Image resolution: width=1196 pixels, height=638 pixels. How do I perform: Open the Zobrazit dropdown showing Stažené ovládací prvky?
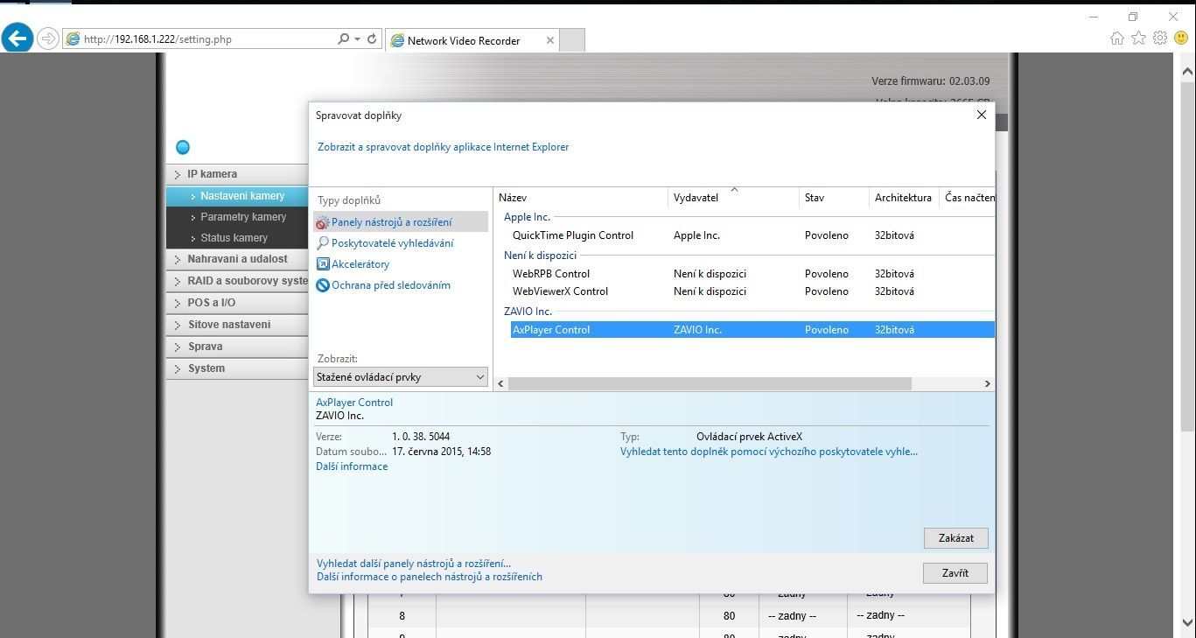click(401, 377)
